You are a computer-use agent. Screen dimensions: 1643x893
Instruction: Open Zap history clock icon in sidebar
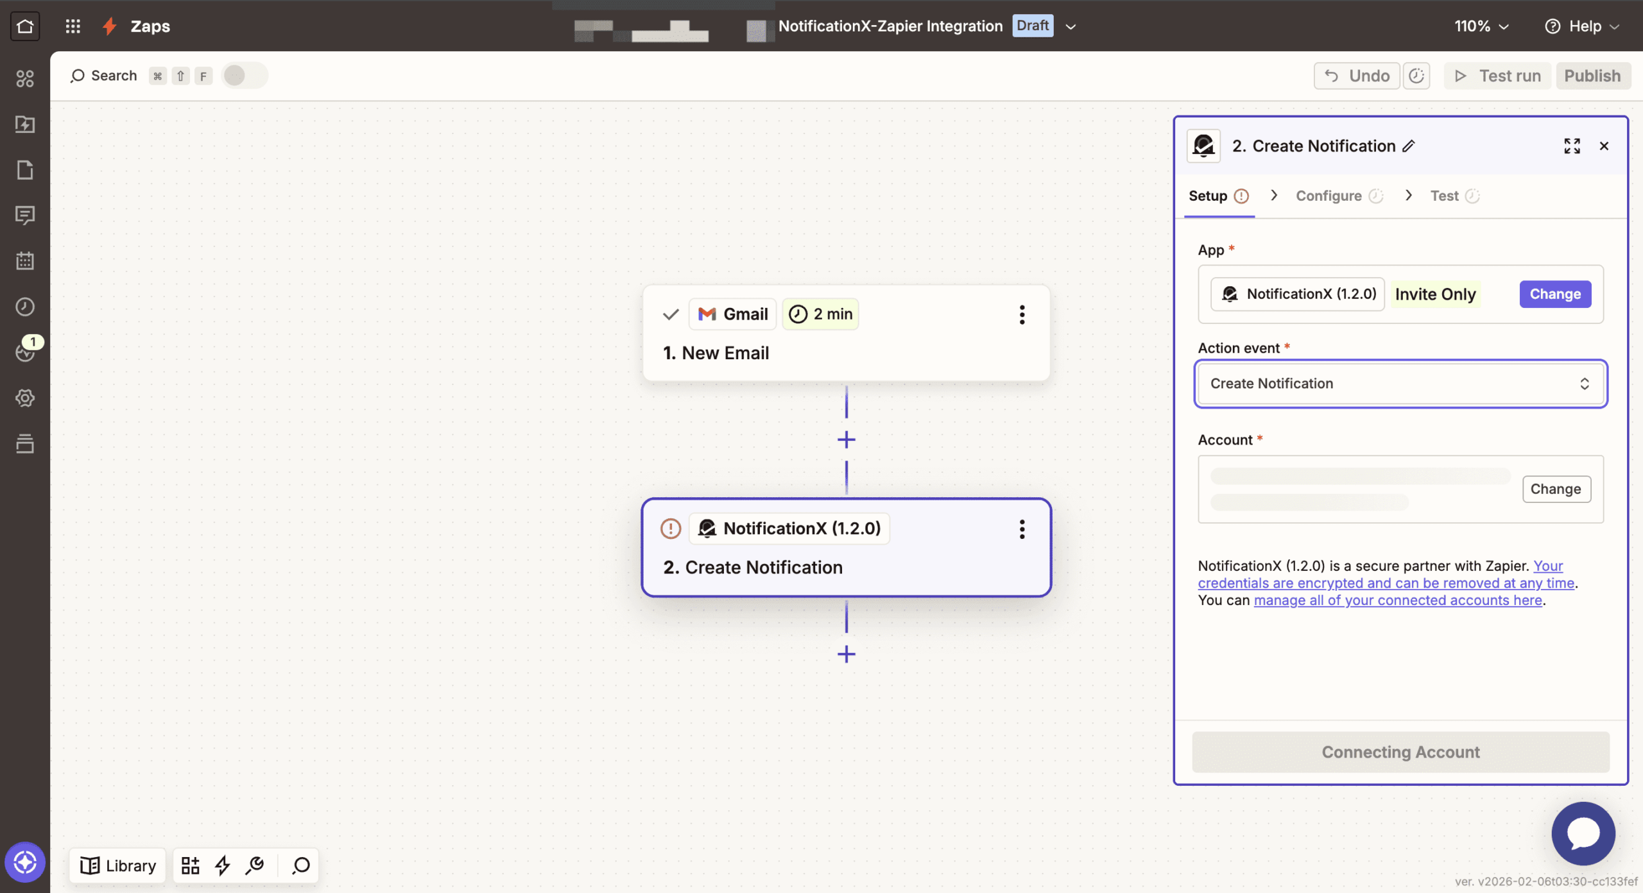(25, 307)
